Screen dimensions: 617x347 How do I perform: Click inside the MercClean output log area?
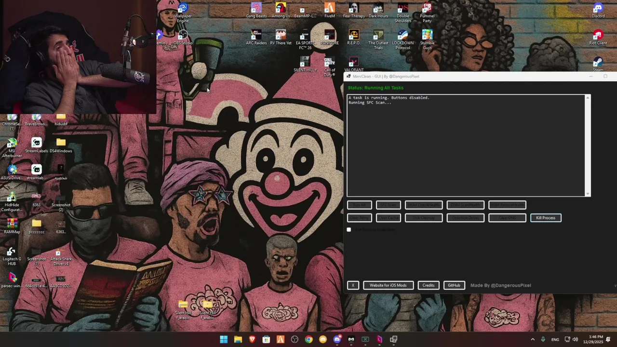pos(466,146)
